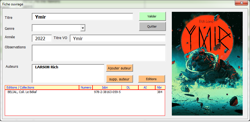The height and width of the screenshot is (122, 250).
Task: Expand the Genre dropdown arrow
Action: [x=83, y=28]
